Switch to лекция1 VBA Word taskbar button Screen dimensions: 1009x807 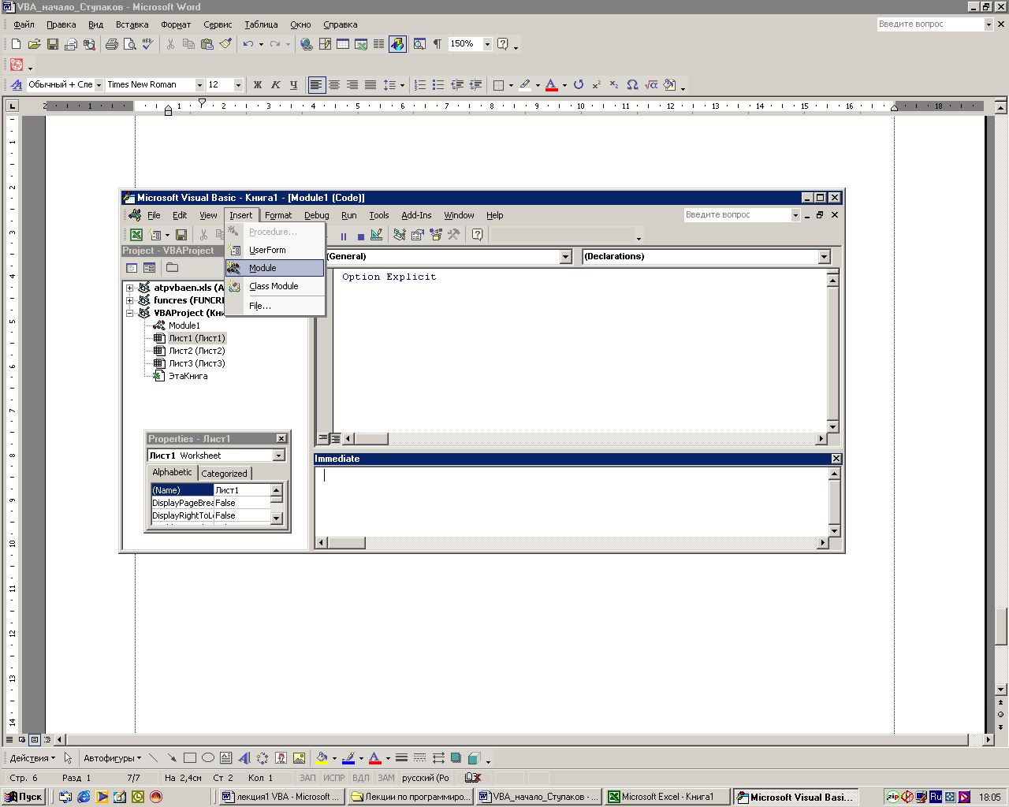click(281, 797)
